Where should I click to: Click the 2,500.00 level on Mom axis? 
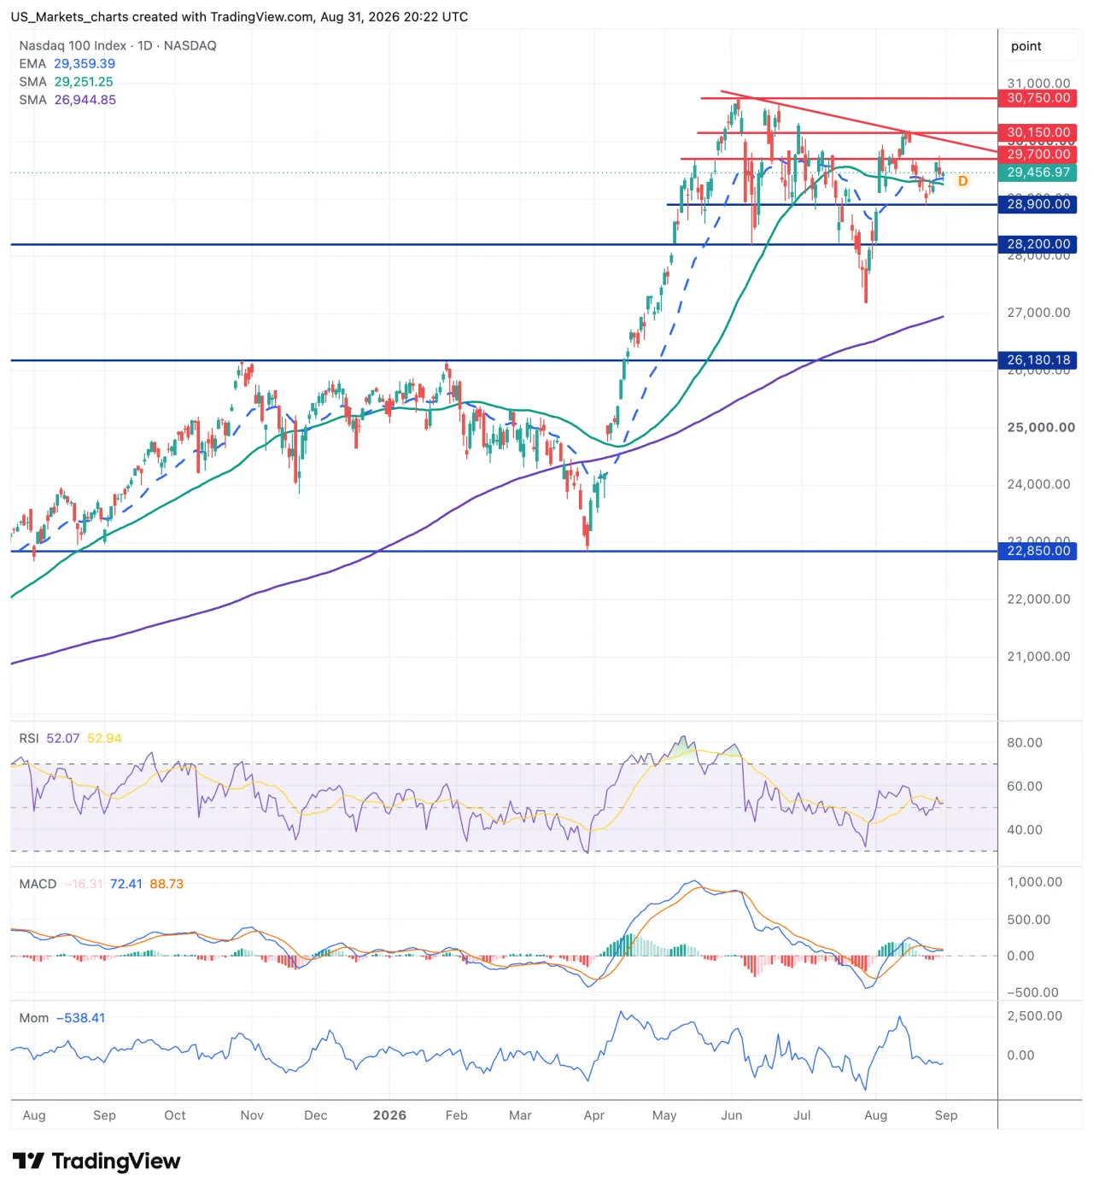pyautogui.click(x=1035, y=1016)
